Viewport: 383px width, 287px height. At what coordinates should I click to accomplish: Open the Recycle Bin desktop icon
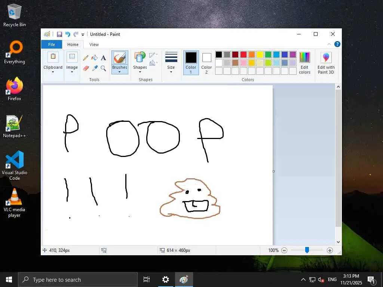pos(15,15)
